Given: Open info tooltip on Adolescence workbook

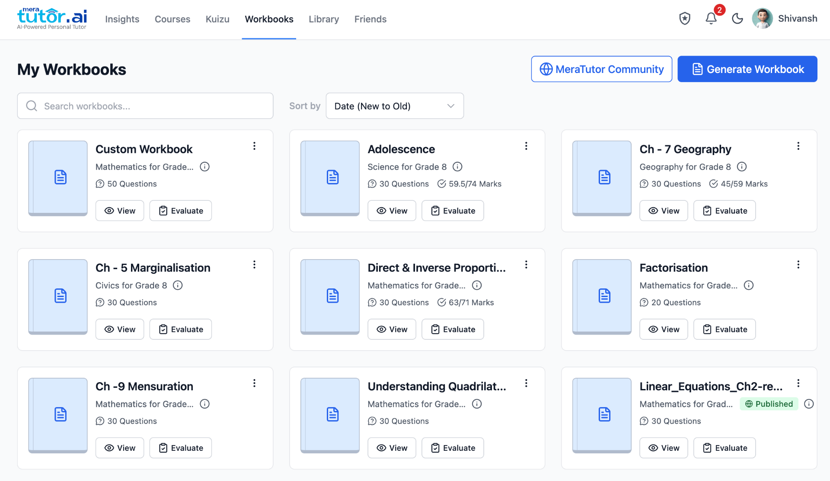Looking at the screenshot, I should click(x=457, y=167).
